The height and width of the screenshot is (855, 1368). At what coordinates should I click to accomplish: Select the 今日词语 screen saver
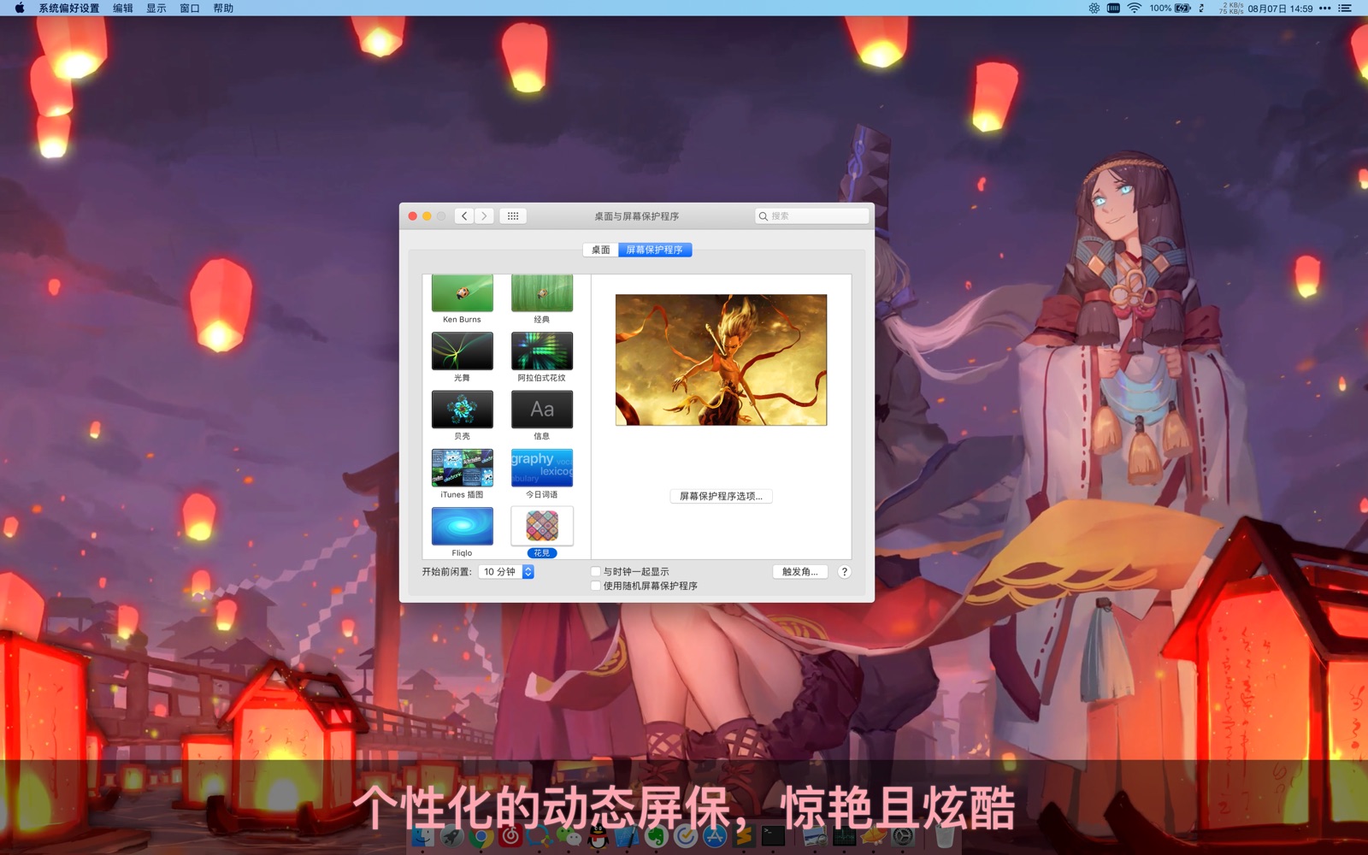click(x=542, y=468)
